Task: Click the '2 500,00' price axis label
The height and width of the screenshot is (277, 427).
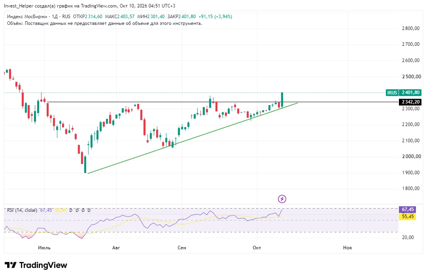Action: point(411,76)
